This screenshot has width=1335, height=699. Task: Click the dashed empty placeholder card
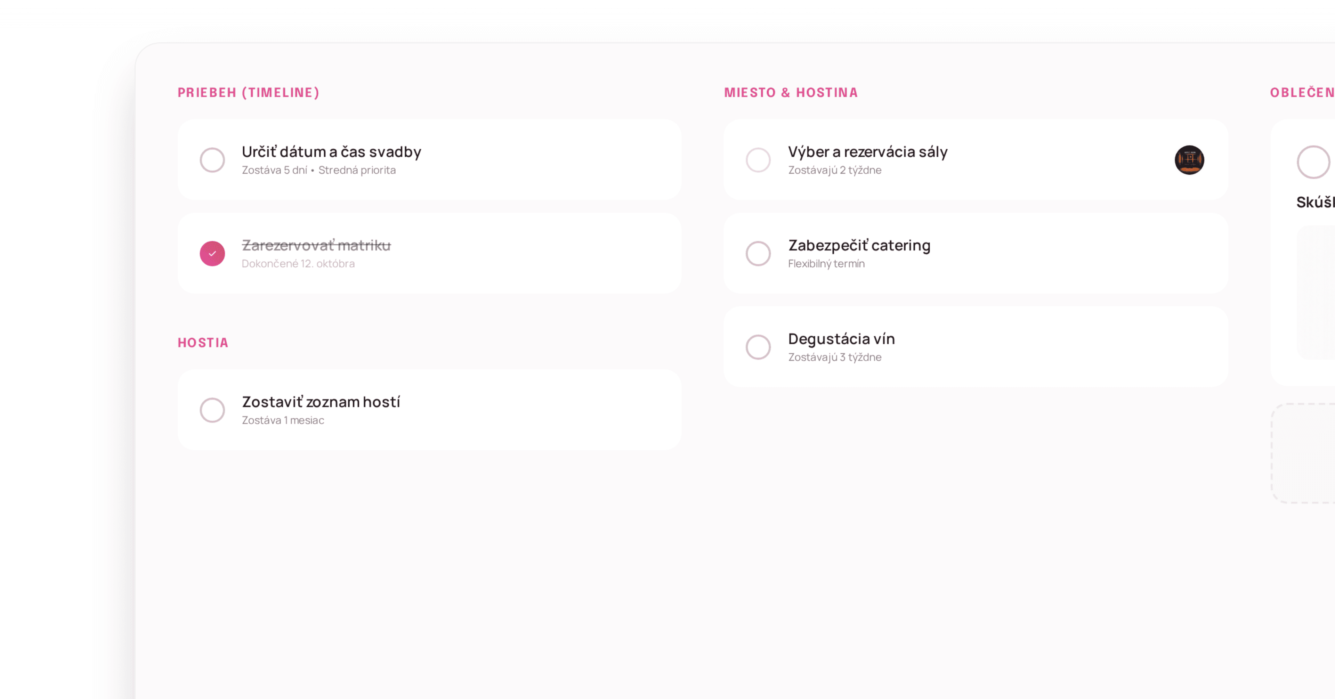point(1304,453)
